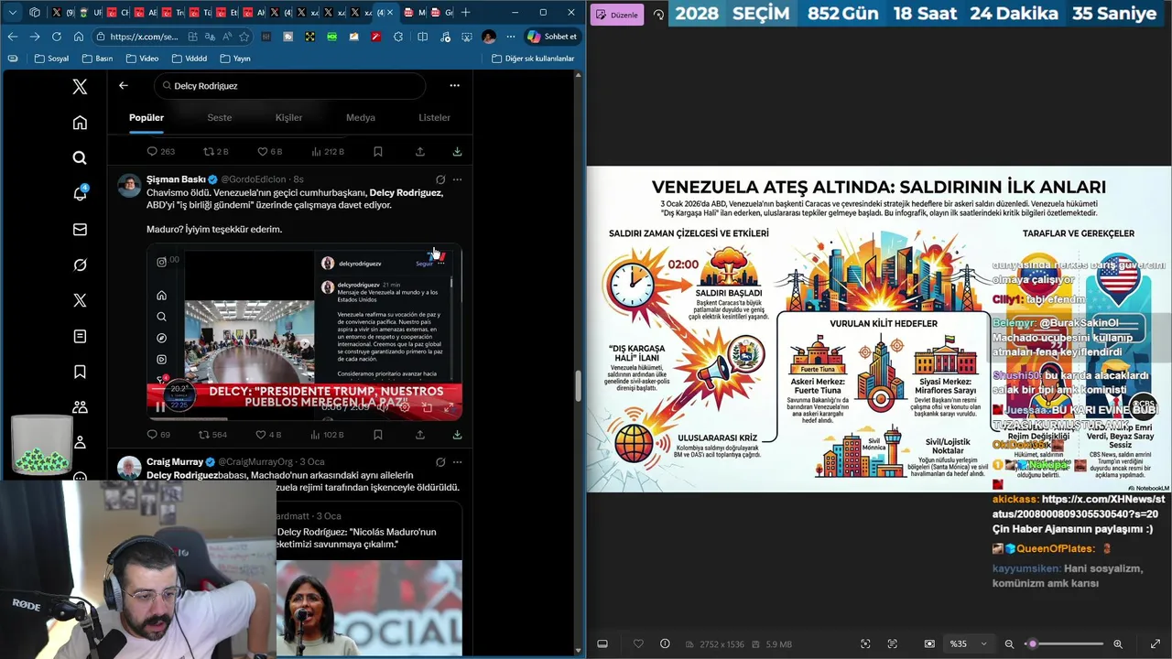Ask Grok about the Şişman Baskı post
The width and height of the screenshot is (1172, 659).
point(440,179)
